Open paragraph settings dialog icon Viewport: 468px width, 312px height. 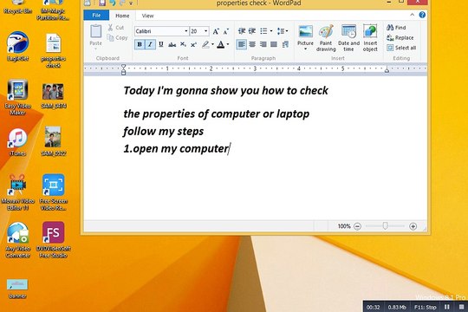(285, 44)
